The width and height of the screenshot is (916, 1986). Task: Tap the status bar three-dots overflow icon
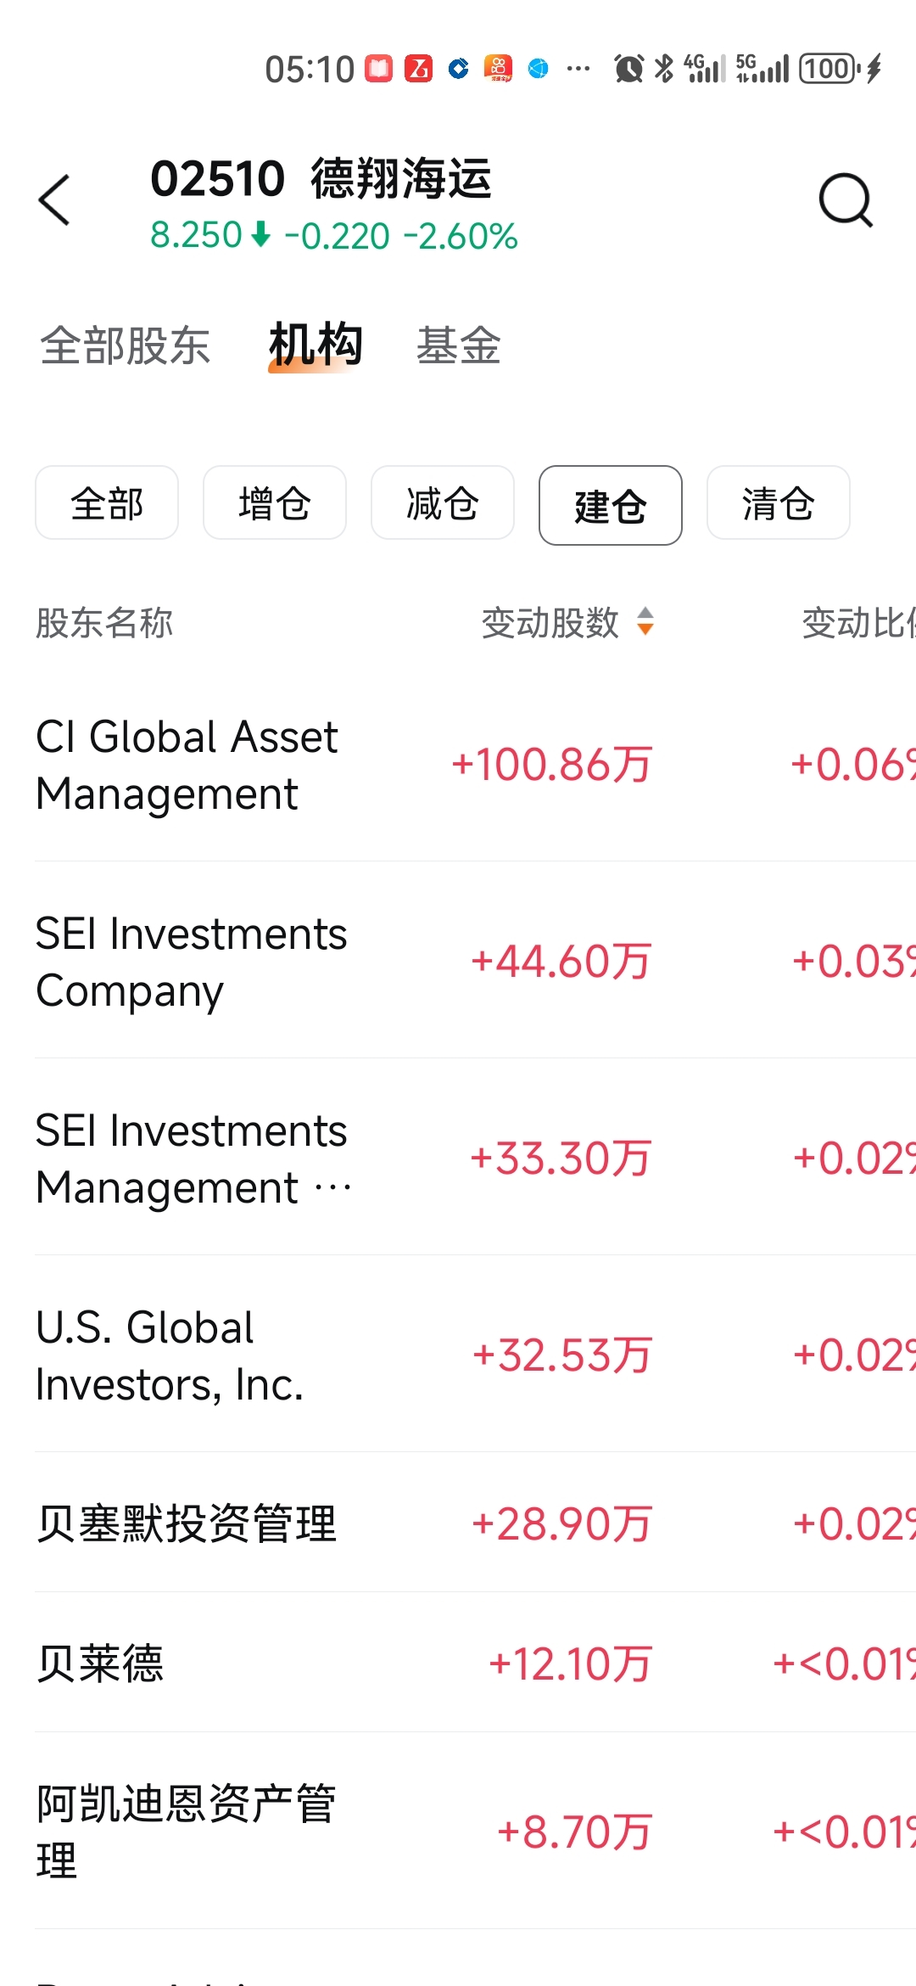[578, 69]
